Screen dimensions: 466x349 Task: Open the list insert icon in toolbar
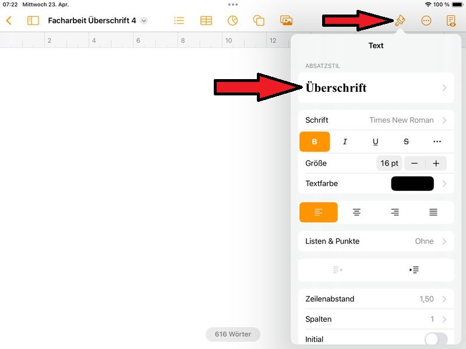tap(179, 20)
